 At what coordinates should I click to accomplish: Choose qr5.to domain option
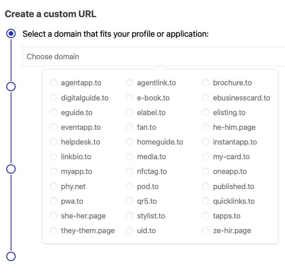tap(130, 201)
